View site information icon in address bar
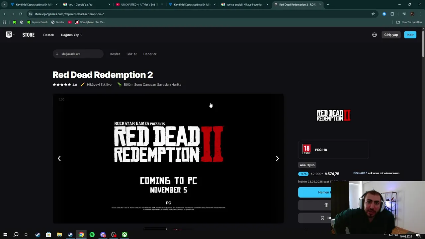Screen dimensions: 425x239 tap(30, 14)
